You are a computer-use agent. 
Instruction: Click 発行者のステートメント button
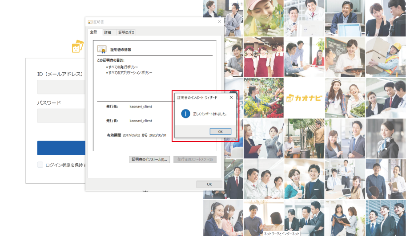click(x=195, y=159)
